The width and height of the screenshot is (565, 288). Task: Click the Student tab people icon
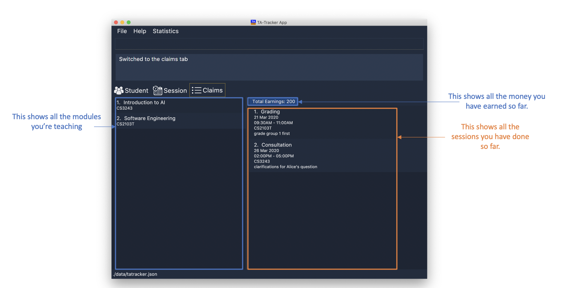tap(119, 91)
